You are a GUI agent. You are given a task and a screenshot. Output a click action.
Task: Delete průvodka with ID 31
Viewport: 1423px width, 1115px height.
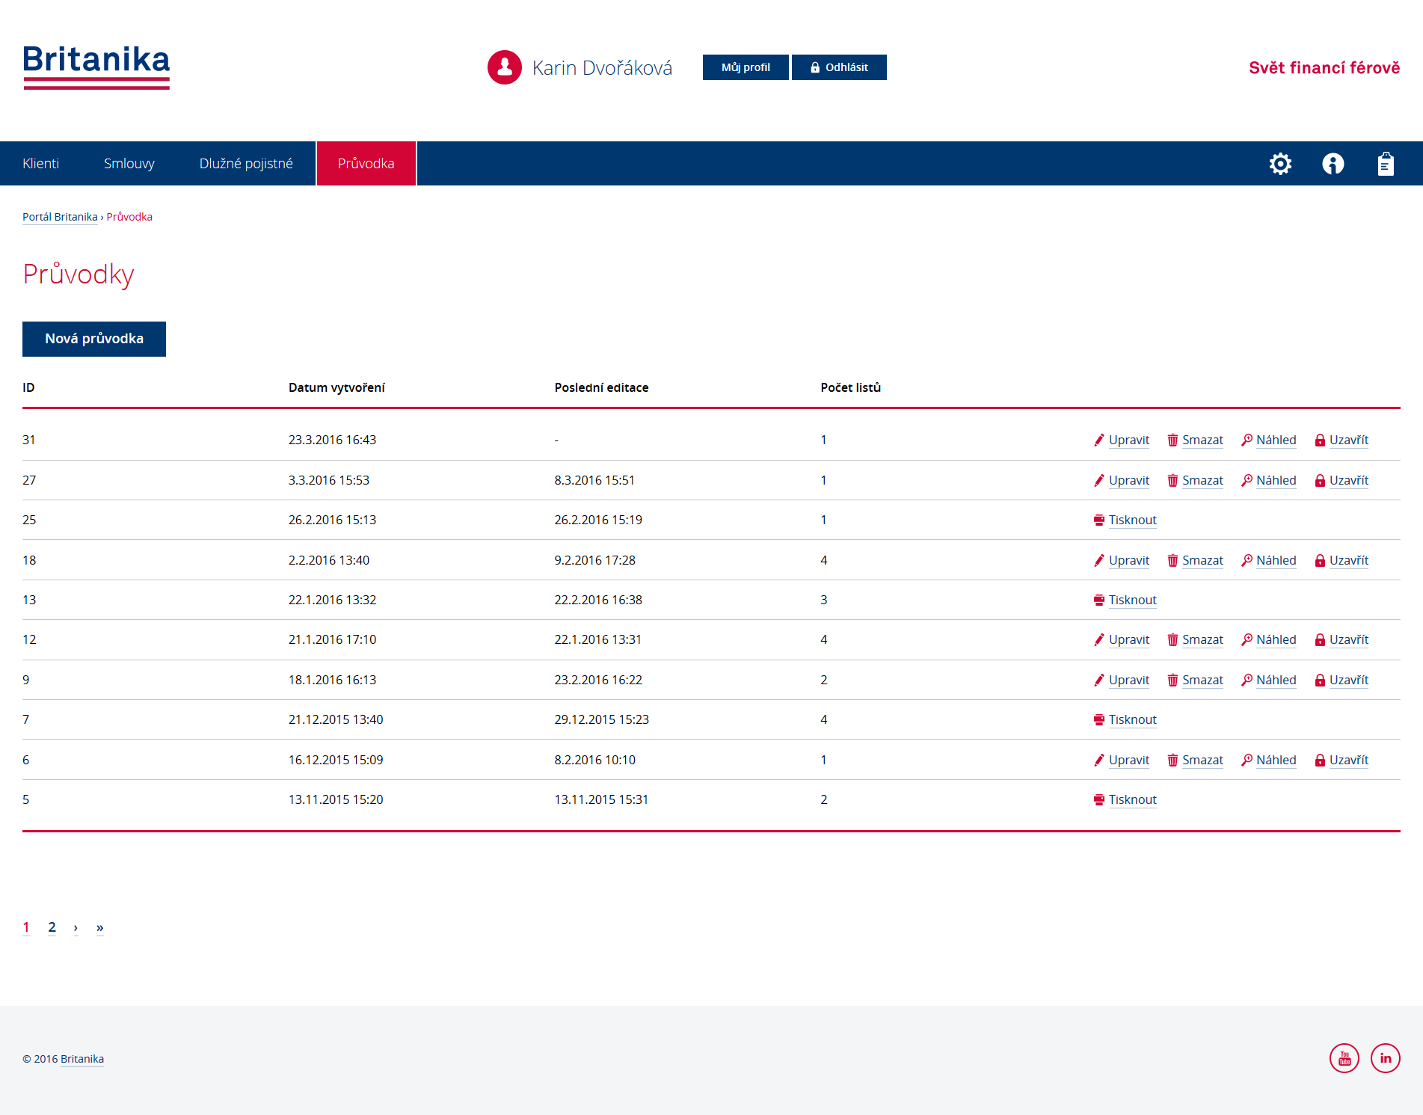1195,440
